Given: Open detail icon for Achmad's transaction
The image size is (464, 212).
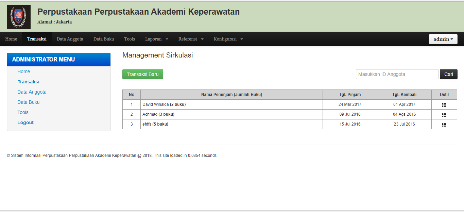Looking at the screenshot, I should tap(444, 114).
